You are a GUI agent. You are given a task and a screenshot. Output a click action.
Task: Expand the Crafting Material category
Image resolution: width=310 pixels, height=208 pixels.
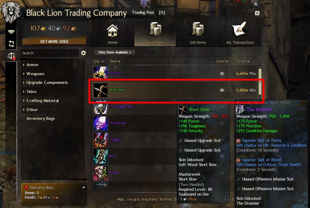coord(43,101)
